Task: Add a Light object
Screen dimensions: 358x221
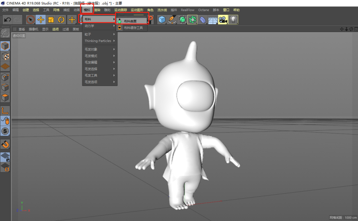Action: (x=233, y=19)
